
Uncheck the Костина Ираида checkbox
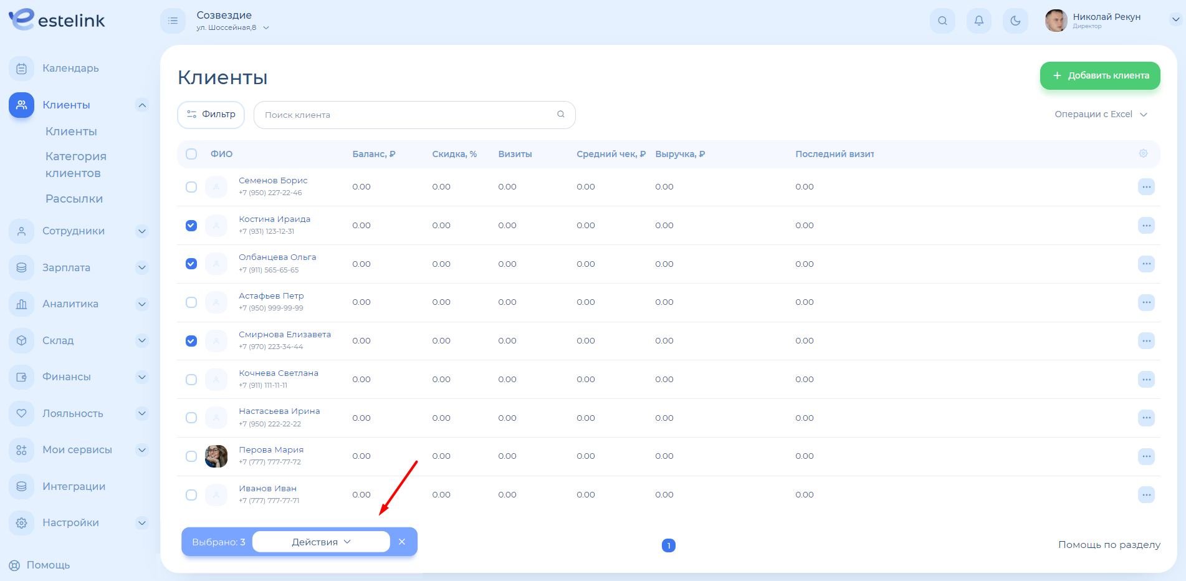191,226
